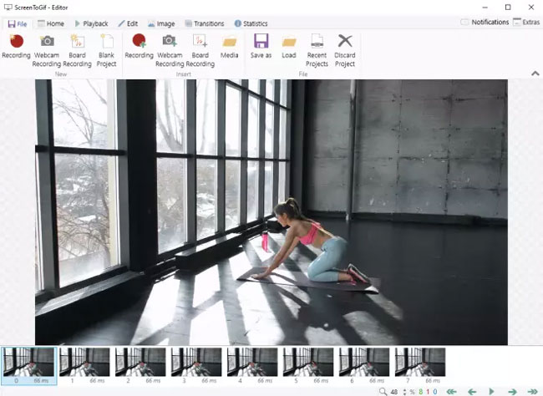Click the blue selected index 0

coord(435,392)
